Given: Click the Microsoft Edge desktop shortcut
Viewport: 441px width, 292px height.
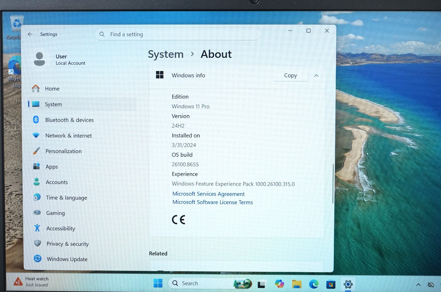Looking at the screenshot, I should [14, 72].
